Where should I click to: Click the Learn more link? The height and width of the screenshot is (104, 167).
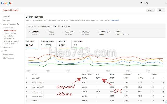pos(115,20)
